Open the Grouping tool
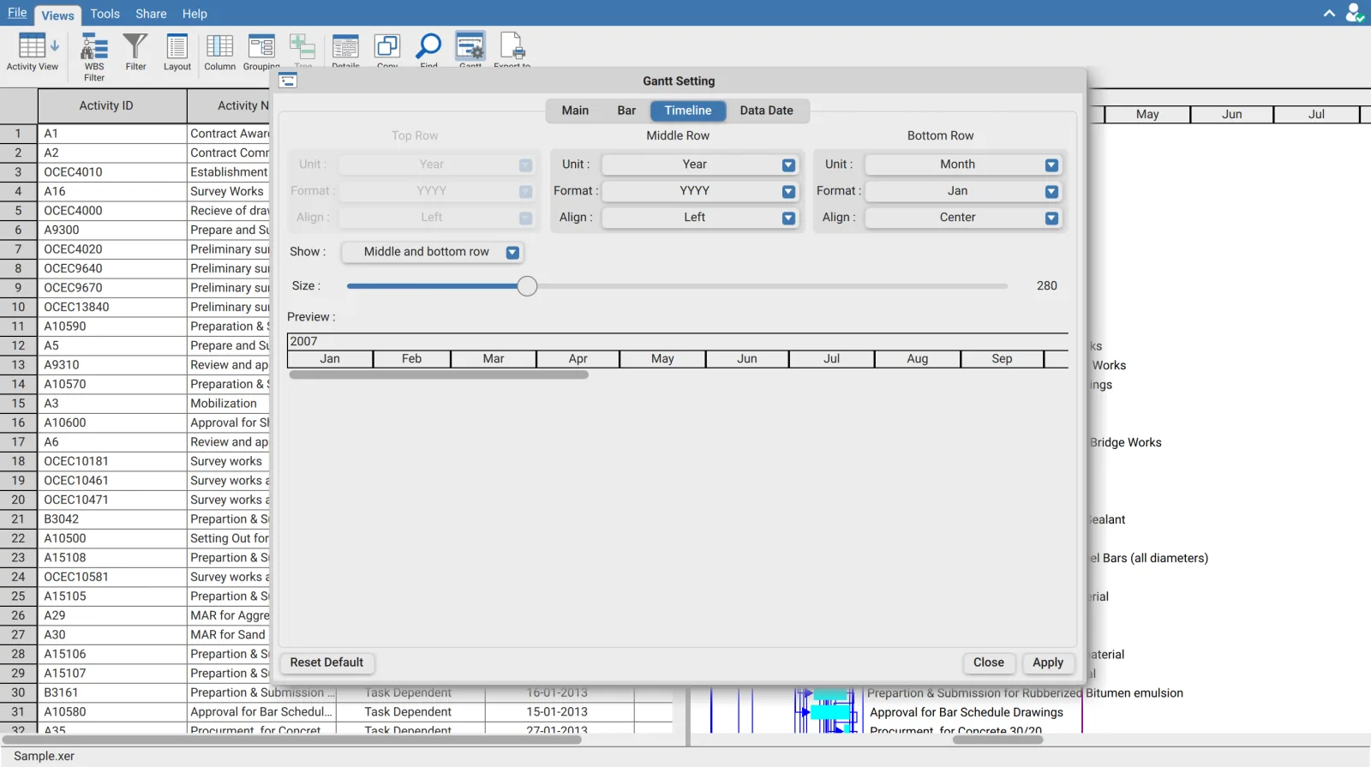Image resolution: width=1371 pixels, height=767 pixels. tap(261, 52)
